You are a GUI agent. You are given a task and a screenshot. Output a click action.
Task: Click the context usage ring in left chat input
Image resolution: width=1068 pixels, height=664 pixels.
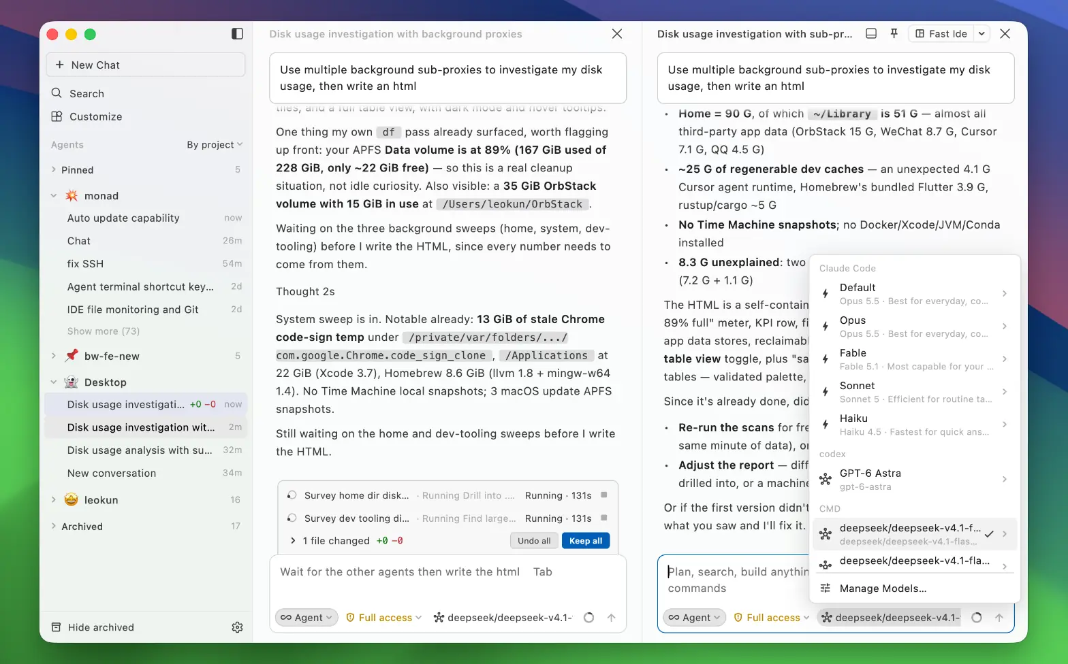click(x=589, y=618)
